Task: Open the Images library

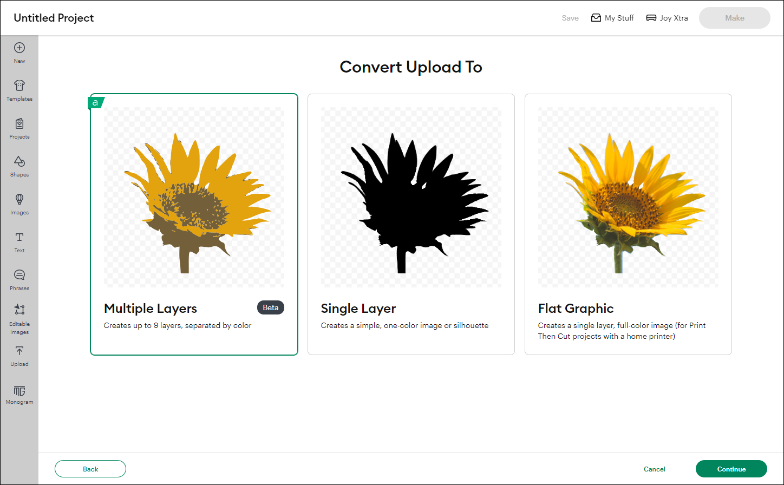Action: coord(19,204)
